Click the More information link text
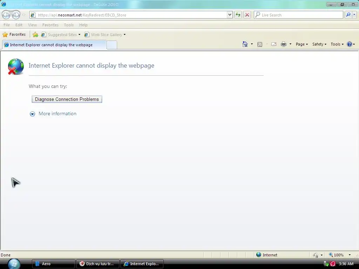The image size is (359, 269). coord(57,114)
